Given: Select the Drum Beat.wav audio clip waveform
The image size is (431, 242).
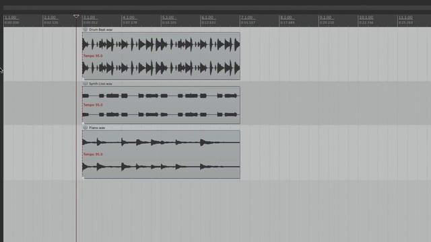Looking at the screenshot, I should pyautogui.click(x=161, y=56).
